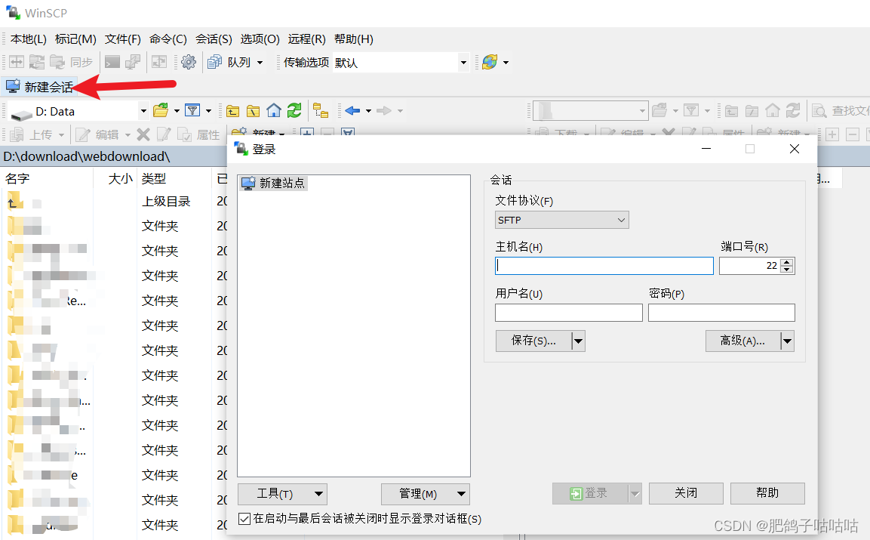The width and height of the screenshot is (870, 540).
Task: Click the remote panel parent directory icon
Action: click(731, 111)
